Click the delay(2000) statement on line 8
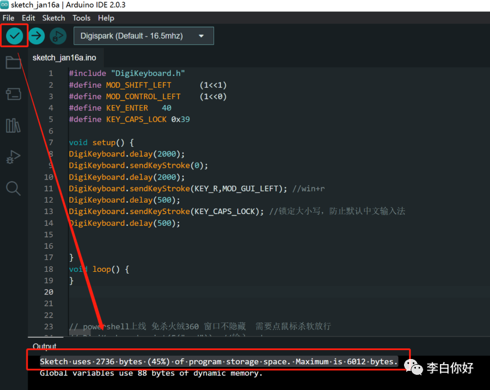This screenshot has width=490, height=390. coord(127,154)
